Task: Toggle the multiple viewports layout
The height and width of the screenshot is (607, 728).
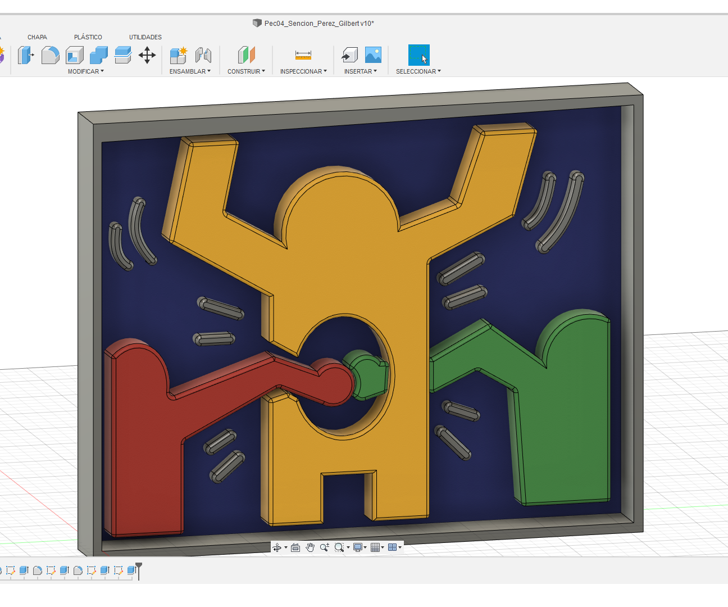Action: (x=393, y=546)
